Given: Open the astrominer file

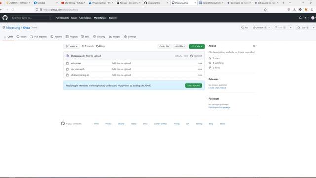Looking at the screenshot, I should pyautogui.click(x=76, y=63).
